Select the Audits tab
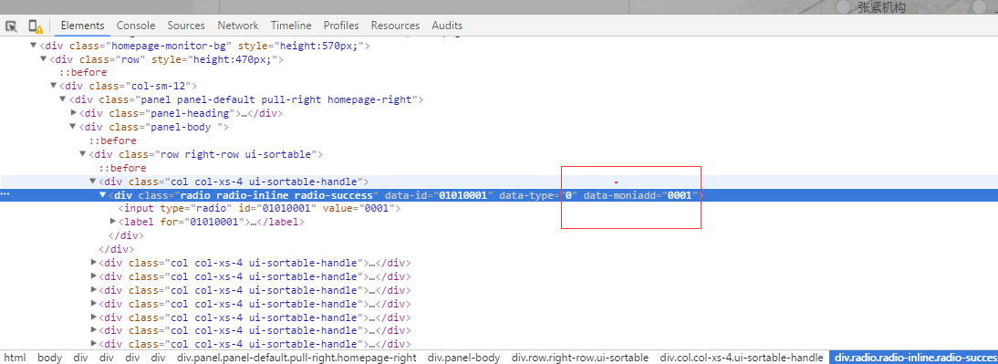998x364 pixels. pos(447,26)
